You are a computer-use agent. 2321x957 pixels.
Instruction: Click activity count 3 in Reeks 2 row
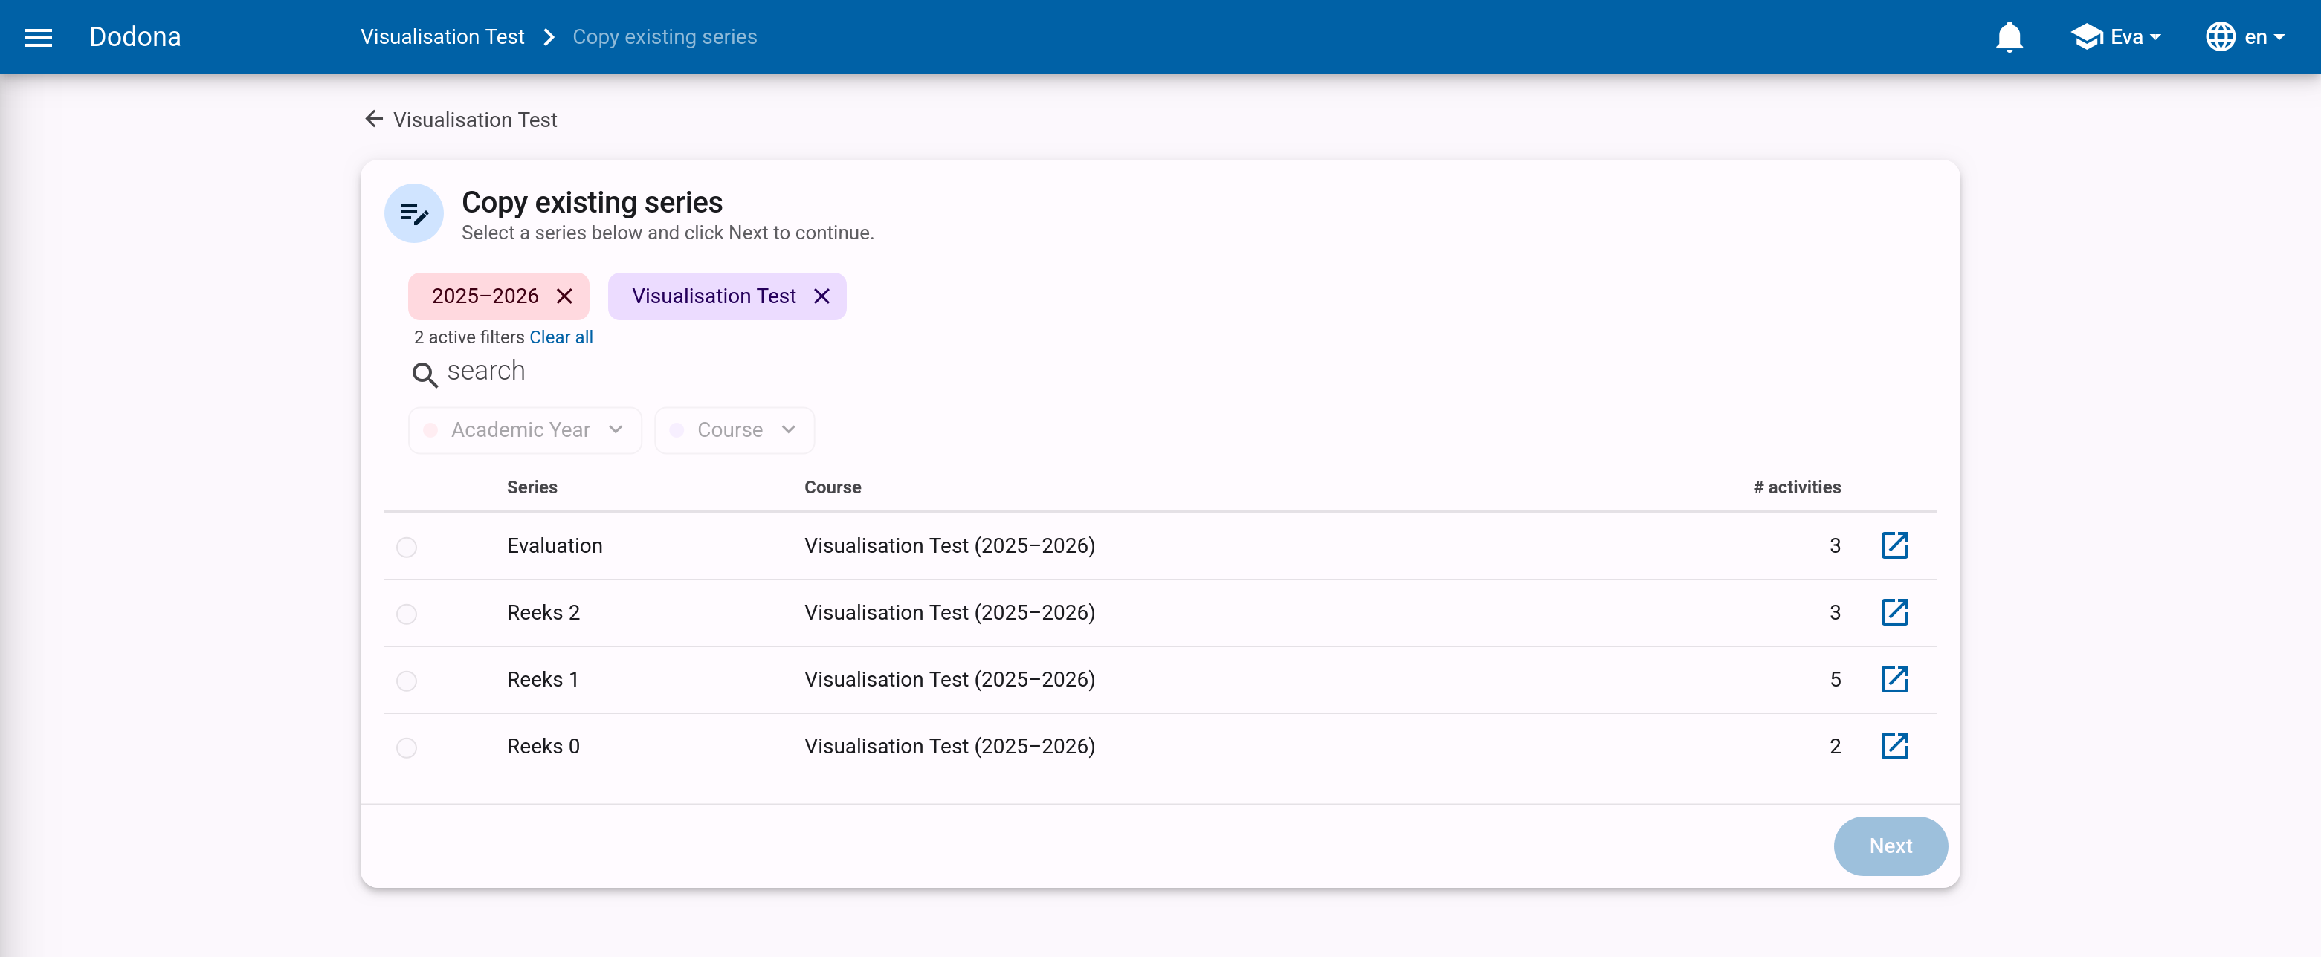(x=1836, y=613)
